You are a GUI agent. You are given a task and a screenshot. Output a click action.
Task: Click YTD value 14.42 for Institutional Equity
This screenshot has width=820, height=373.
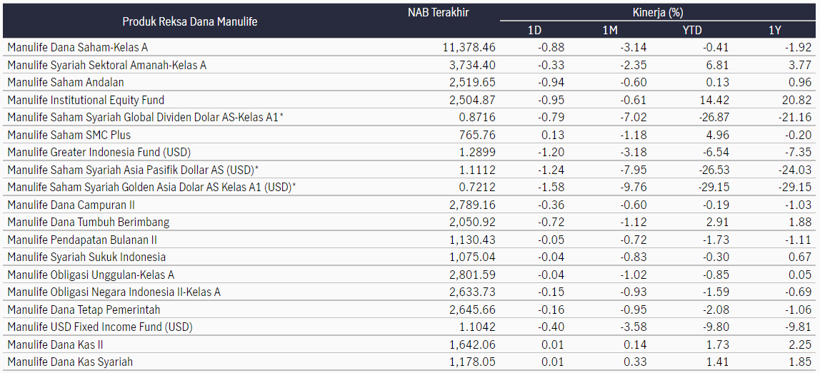(715, 100)
